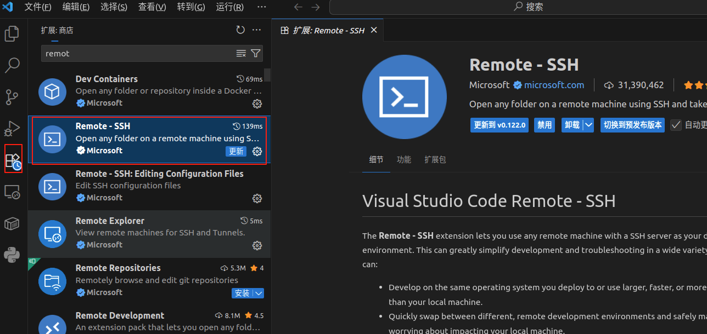The image size is (707, 334).
Task: Open the extension filter funnel
Action: 255,53
